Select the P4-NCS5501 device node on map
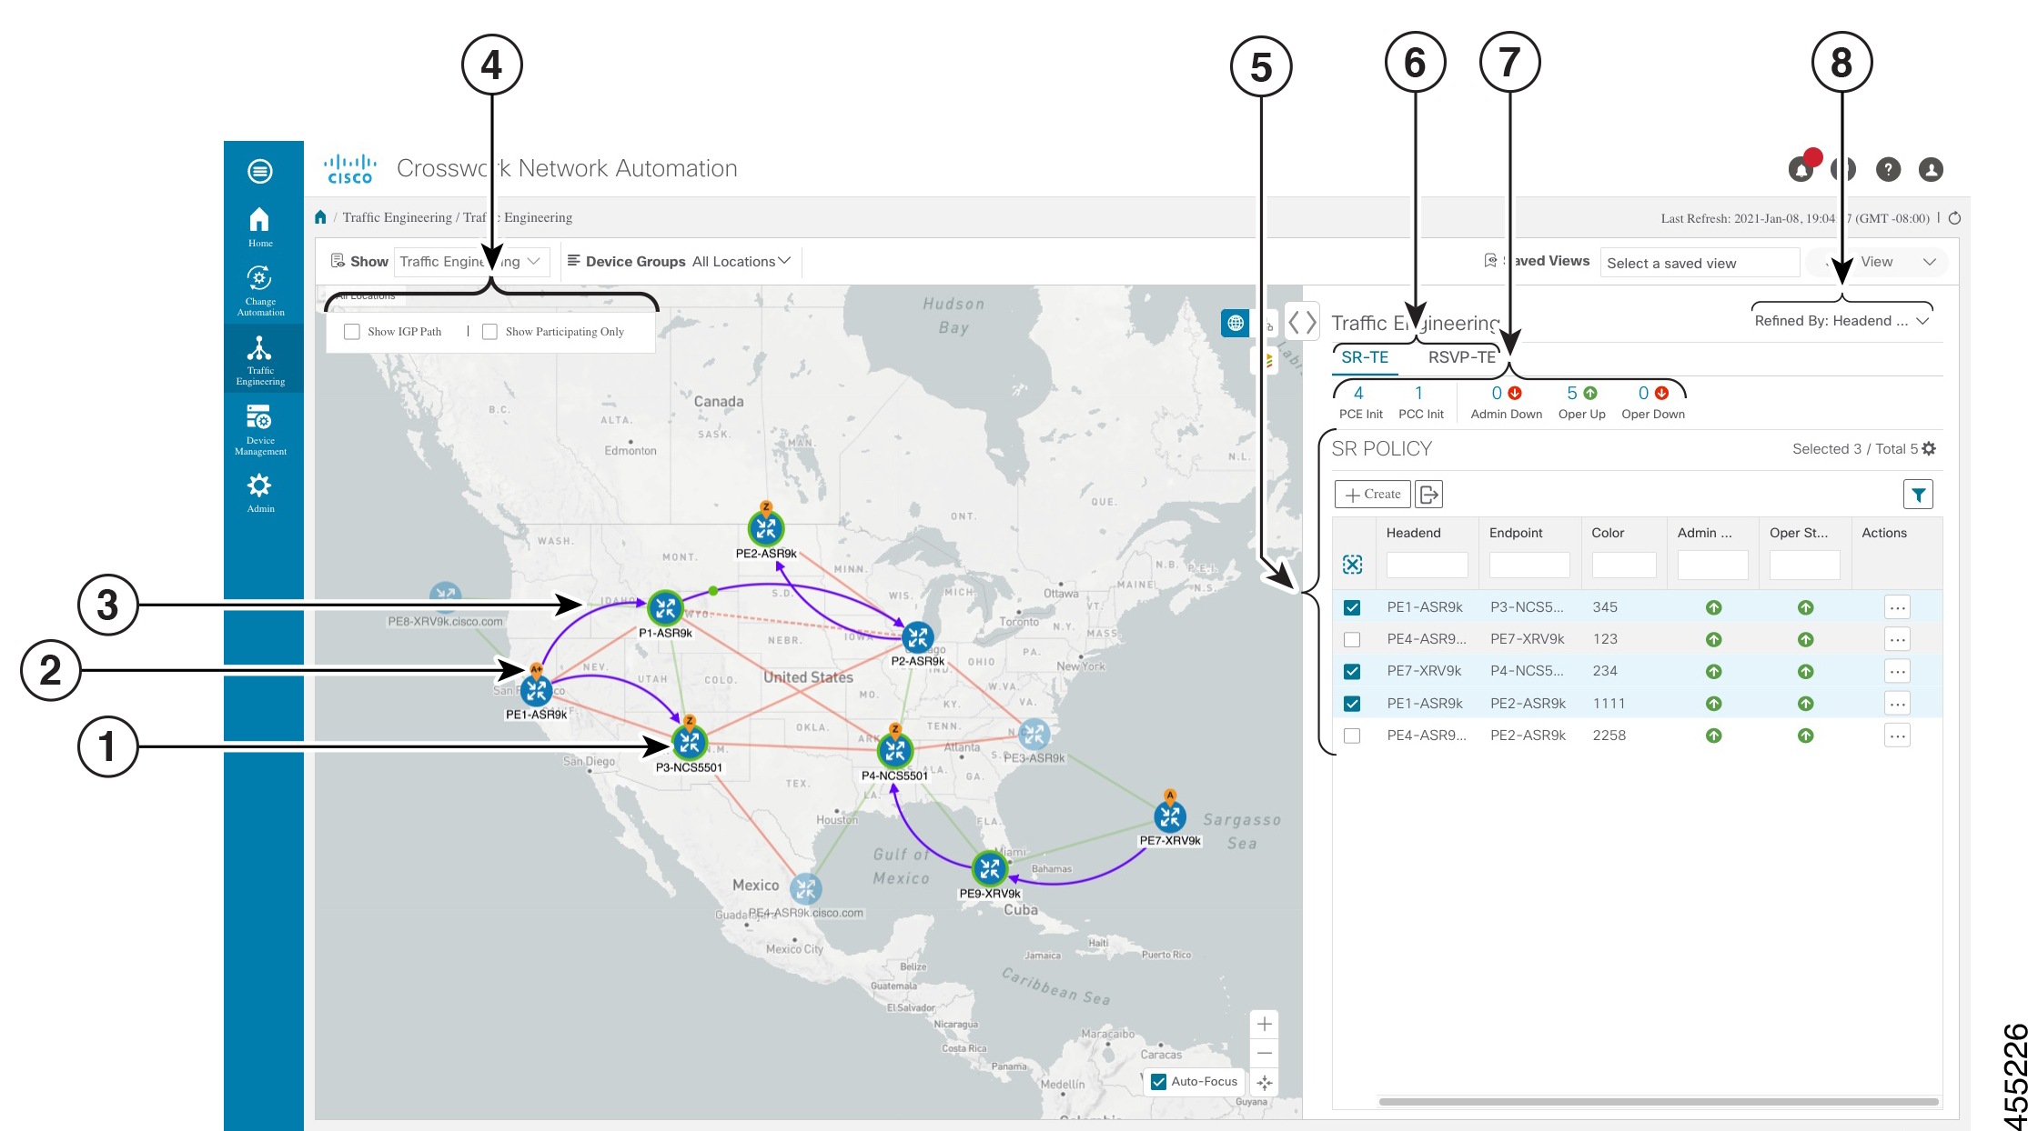The height and width of the screenshot is (1131, 2028). point(895,751)
